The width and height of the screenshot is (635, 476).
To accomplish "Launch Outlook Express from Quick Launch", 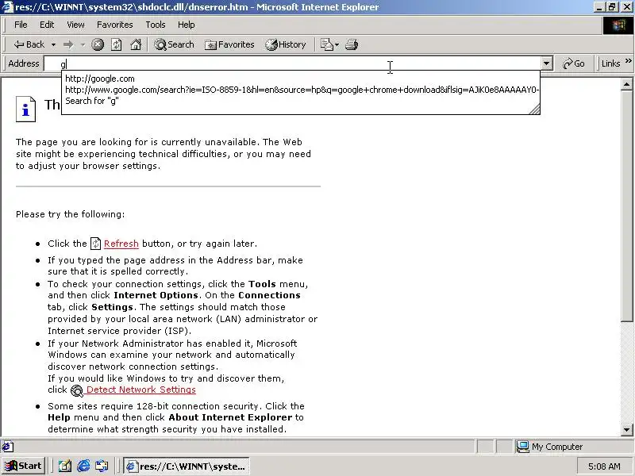I will tap(102, 466).
